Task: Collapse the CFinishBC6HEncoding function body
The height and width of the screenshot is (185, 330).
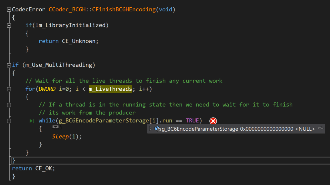Action: click(8, 9)
